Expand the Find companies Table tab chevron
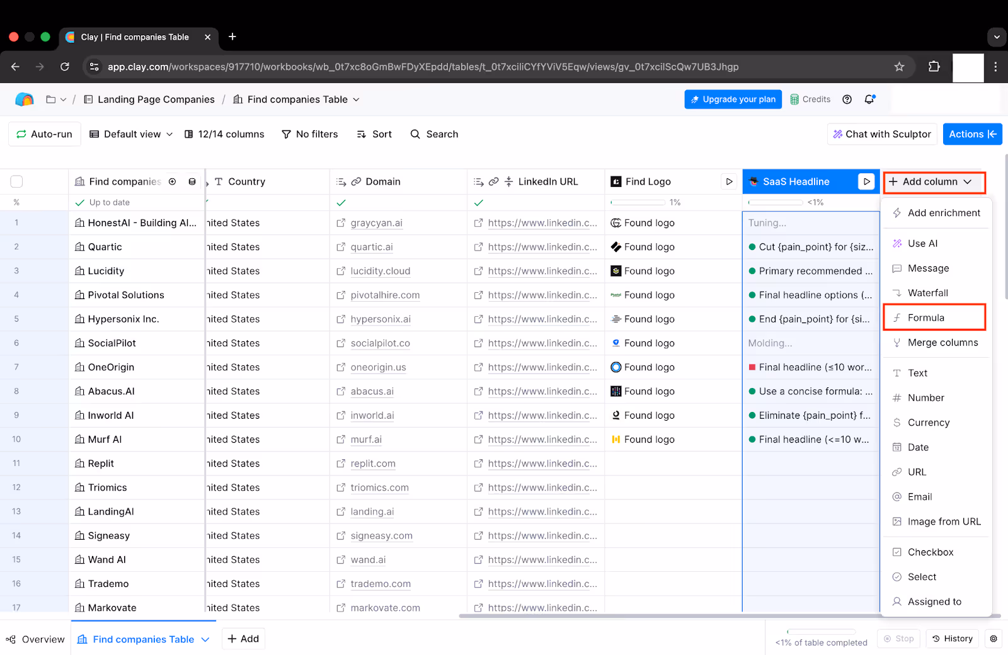Viewport: 1008px width, 655px height. [x=205, y=639]
